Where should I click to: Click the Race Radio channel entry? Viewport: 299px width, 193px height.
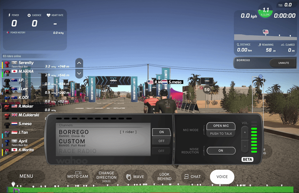click(x=78, y=151)
